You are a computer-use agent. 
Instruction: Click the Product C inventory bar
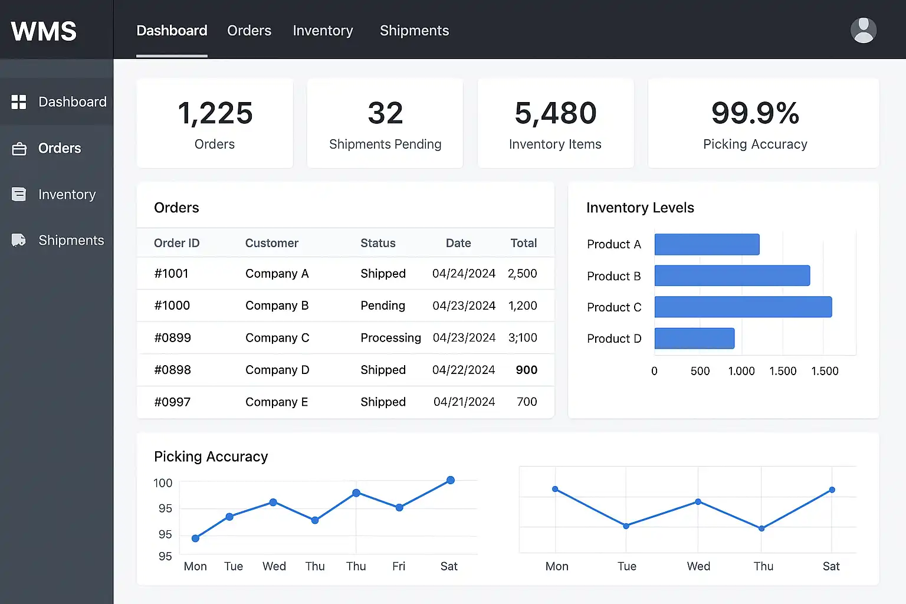click(x=743, y=307)
